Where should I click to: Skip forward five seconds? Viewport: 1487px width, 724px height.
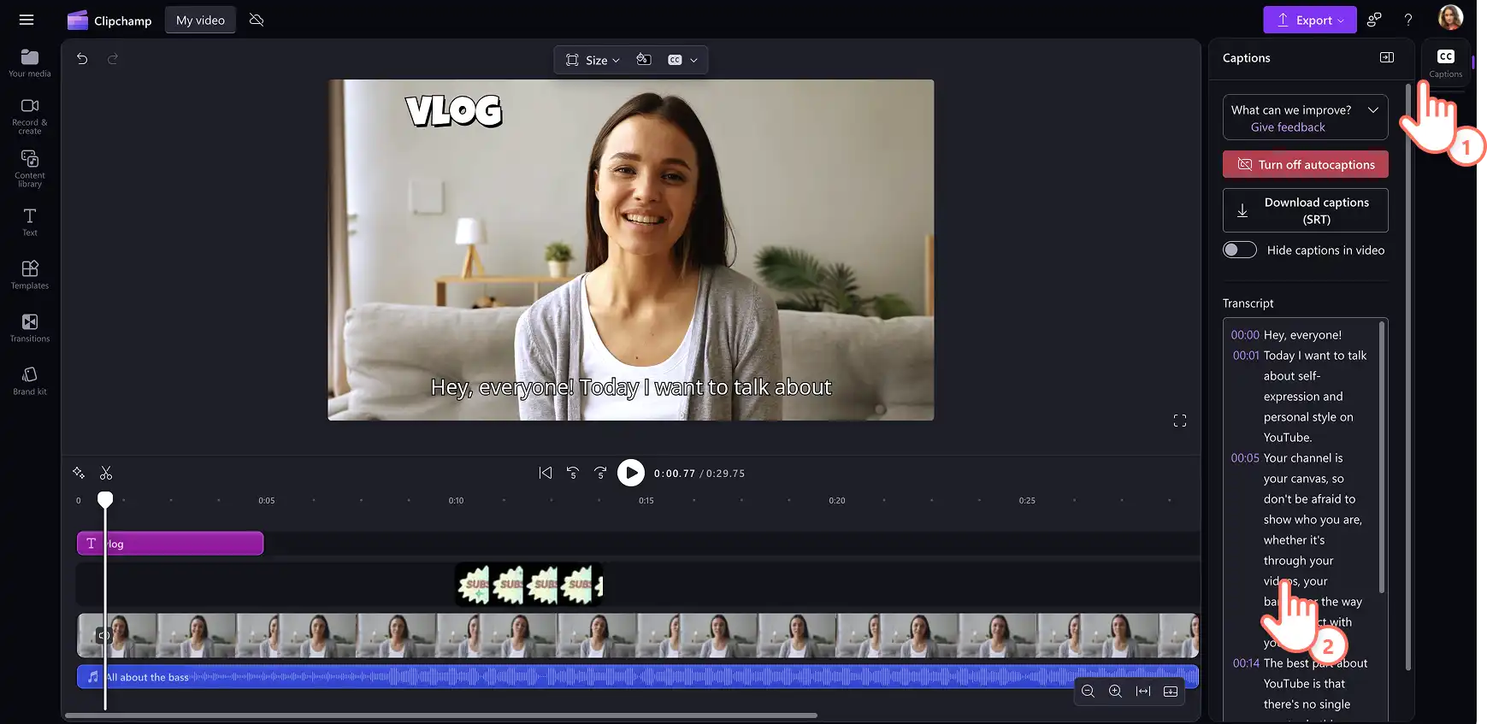pos(600,473)
